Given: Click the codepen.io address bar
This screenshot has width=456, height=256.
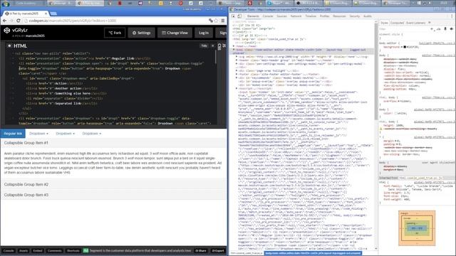Looking at the screenshot, I should click(x=116, y=21).
